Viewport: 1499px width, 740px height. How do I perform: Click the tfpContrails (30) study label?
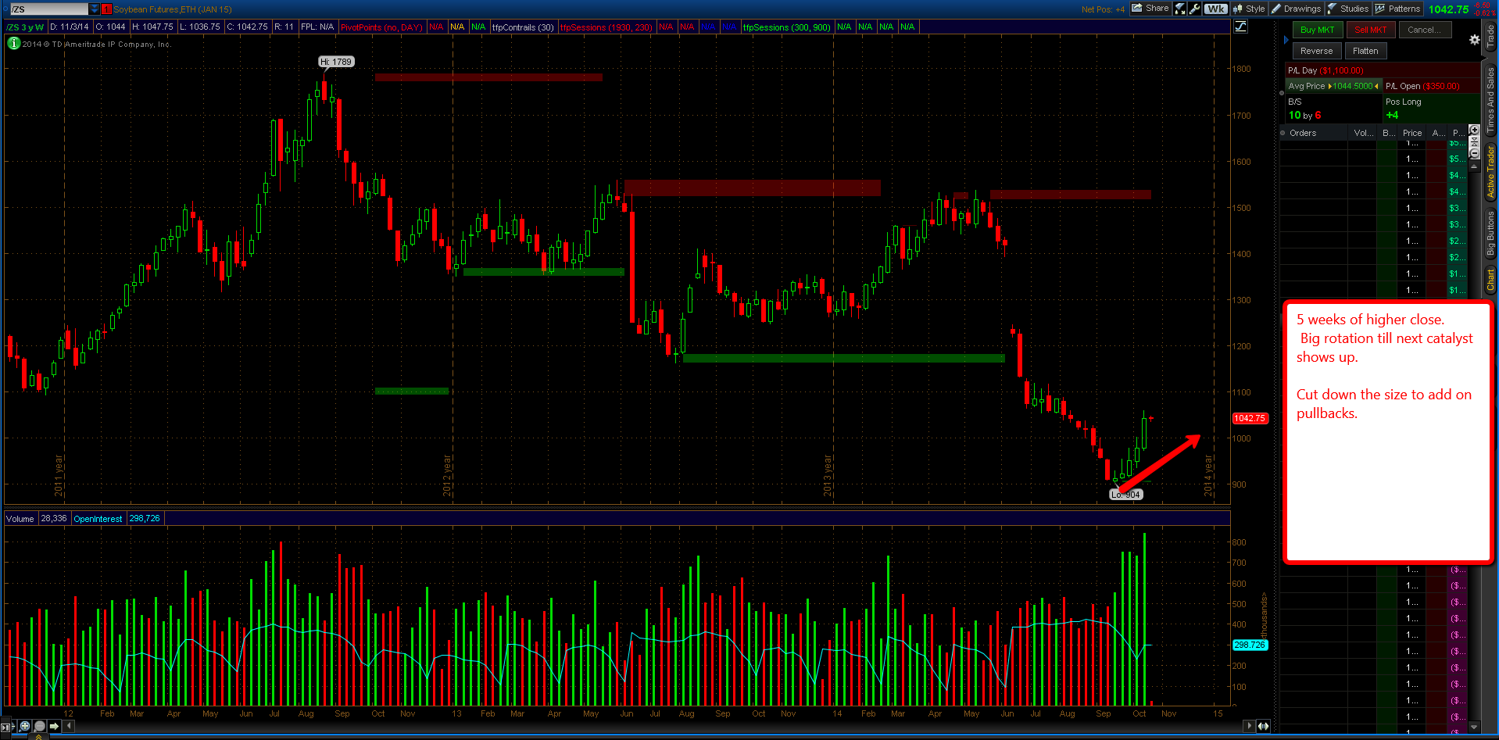click(x=523, y=27)
